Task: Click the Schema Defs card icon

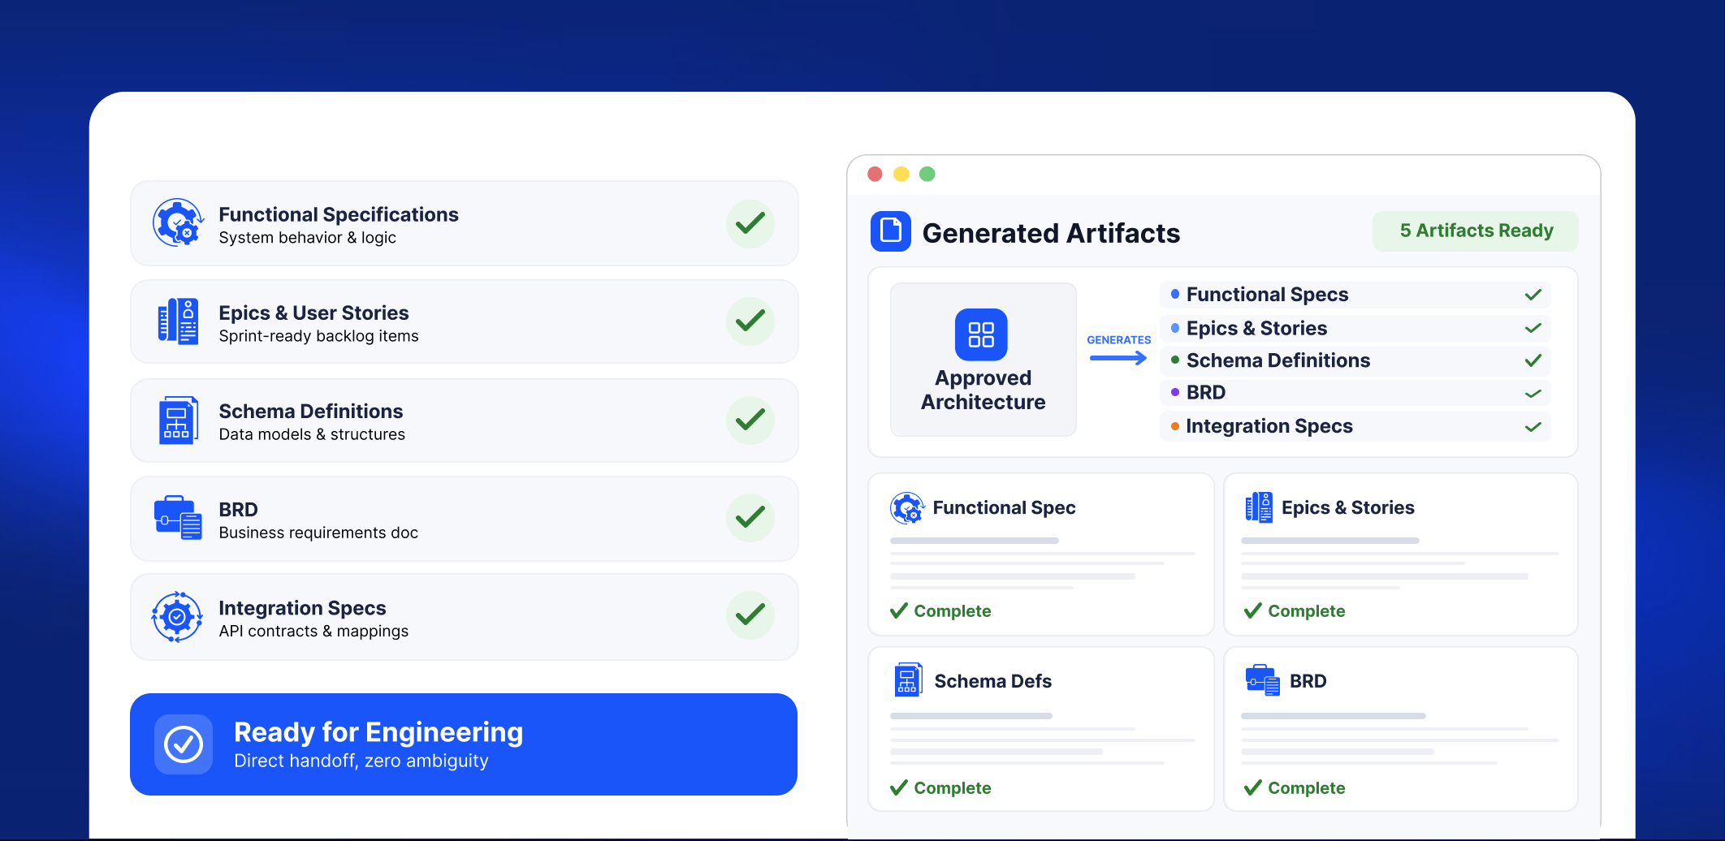Action: pos(907,680)
